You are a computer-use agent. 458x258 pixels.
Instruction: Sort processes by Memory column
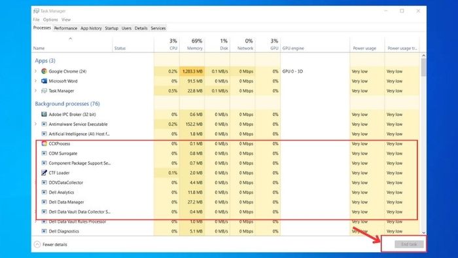[x=192, y=45]
